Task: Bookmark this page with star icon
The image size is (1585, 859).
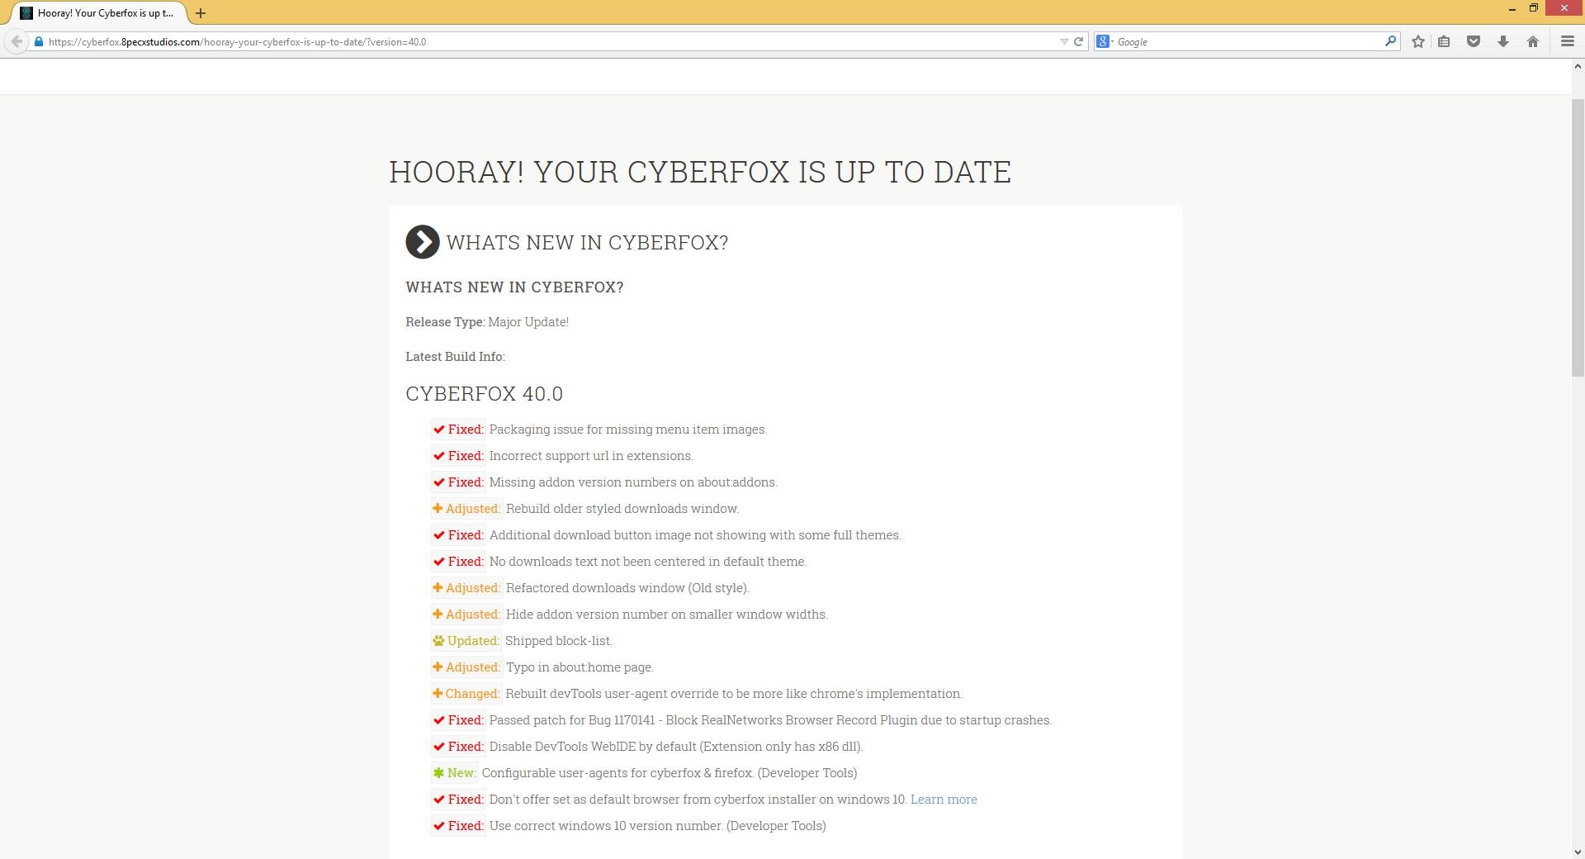Action: click(1418, 41)
